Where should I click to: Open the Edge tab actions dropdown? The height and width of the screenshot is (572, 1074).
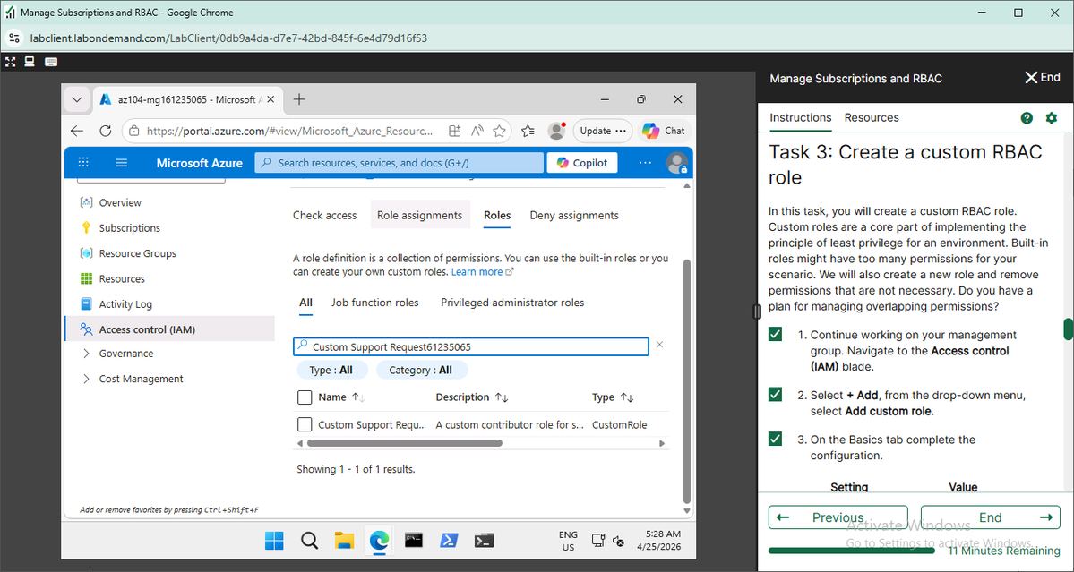tap(77, 100)
